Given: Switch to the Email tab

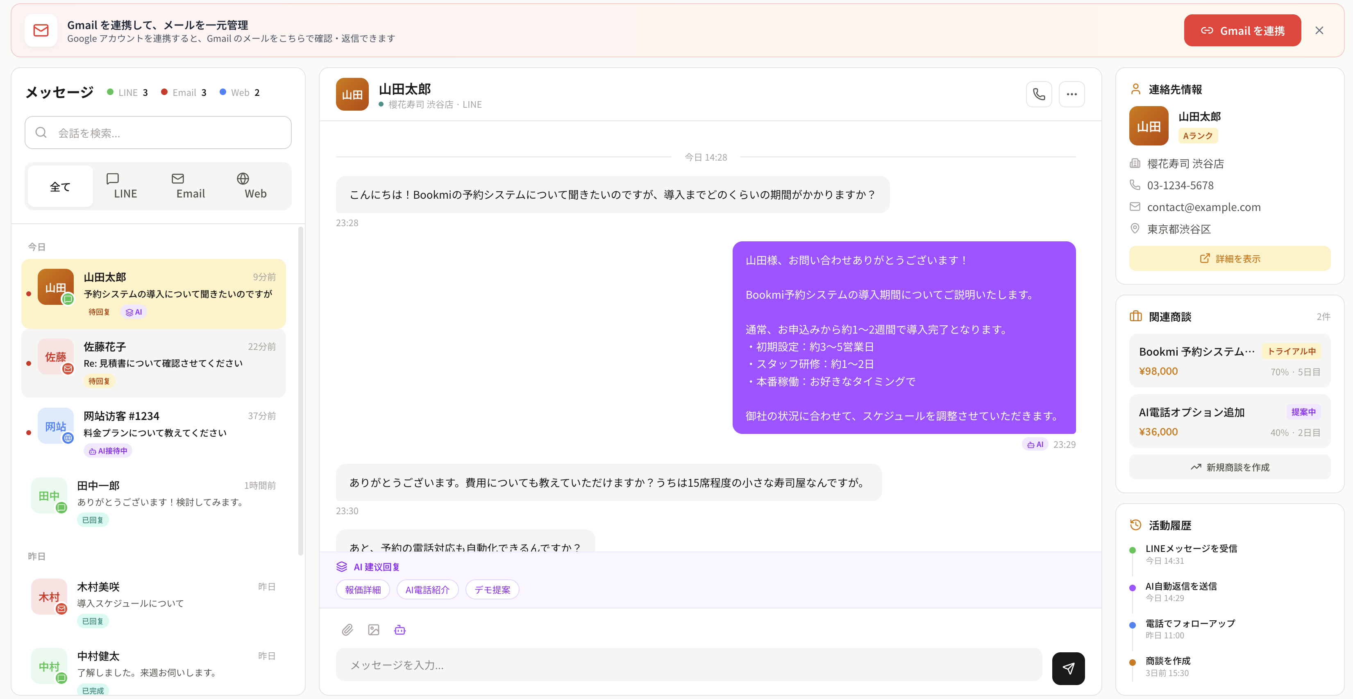Looking at the screenshot, I should point(190,186).
